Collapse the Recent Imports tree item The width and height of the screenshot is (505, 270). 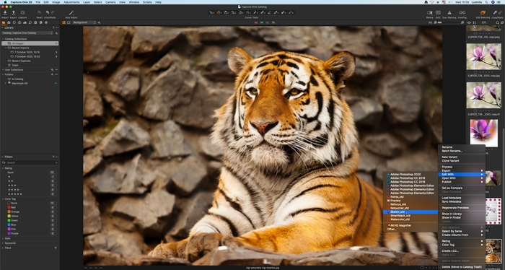6,48
